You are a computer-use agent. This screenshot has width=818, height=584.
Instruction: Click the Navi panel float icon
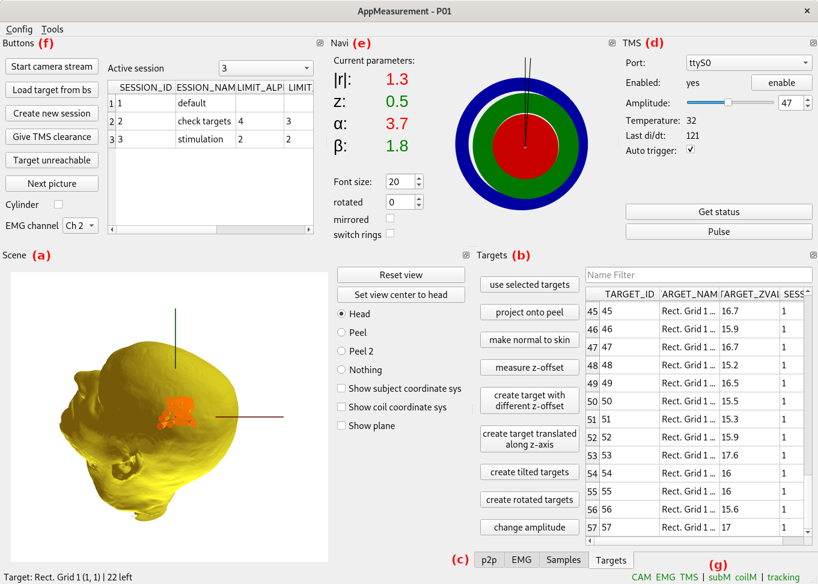click(612, 43)
